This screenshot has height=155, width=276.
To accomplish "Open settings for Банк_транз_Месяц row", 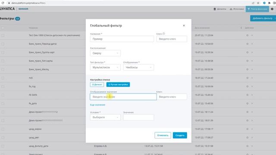I will (247, 69).
